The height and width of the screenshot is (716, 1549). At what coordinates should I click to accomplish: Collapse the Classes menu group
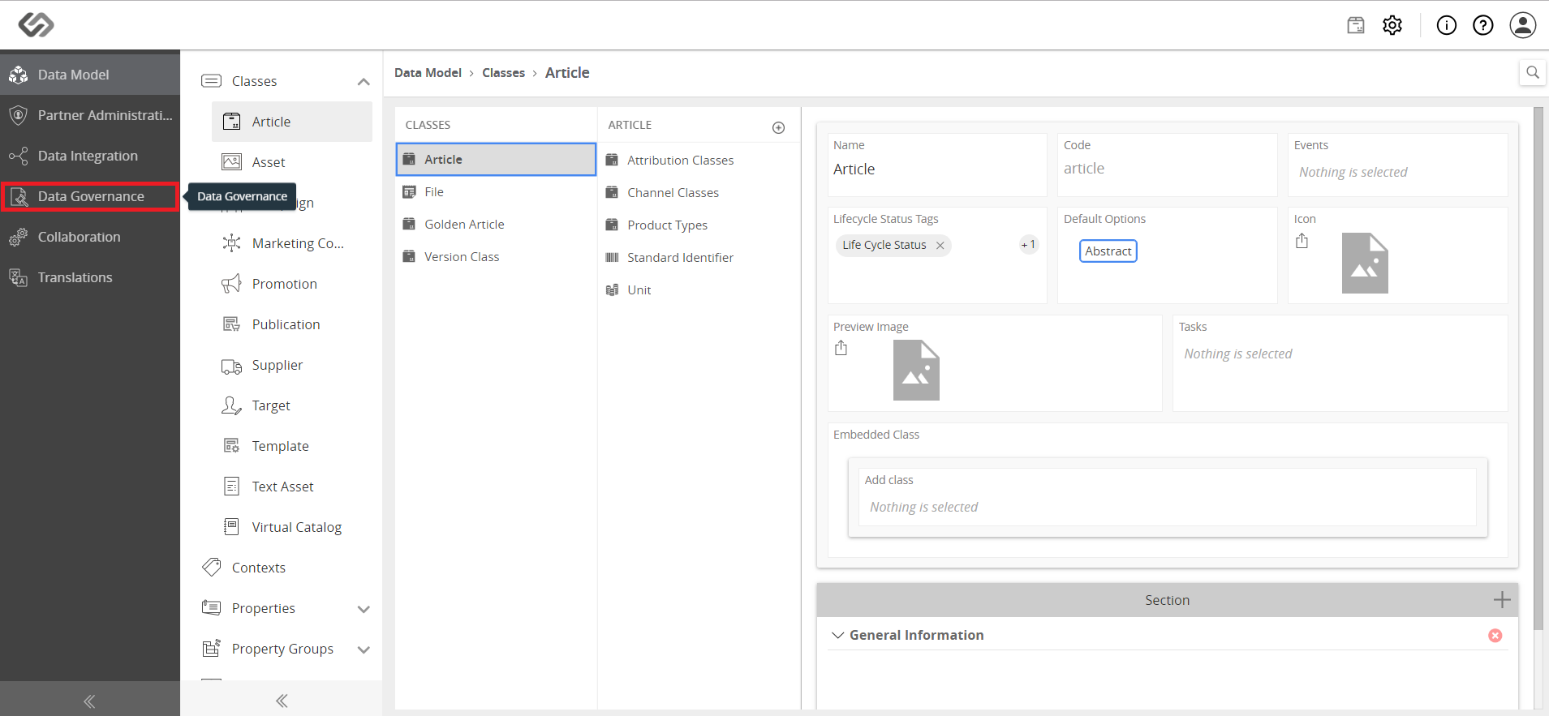(364, 81)
